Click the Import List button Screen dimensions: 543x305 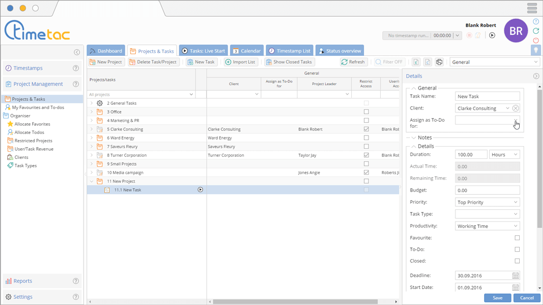[240, 62]
